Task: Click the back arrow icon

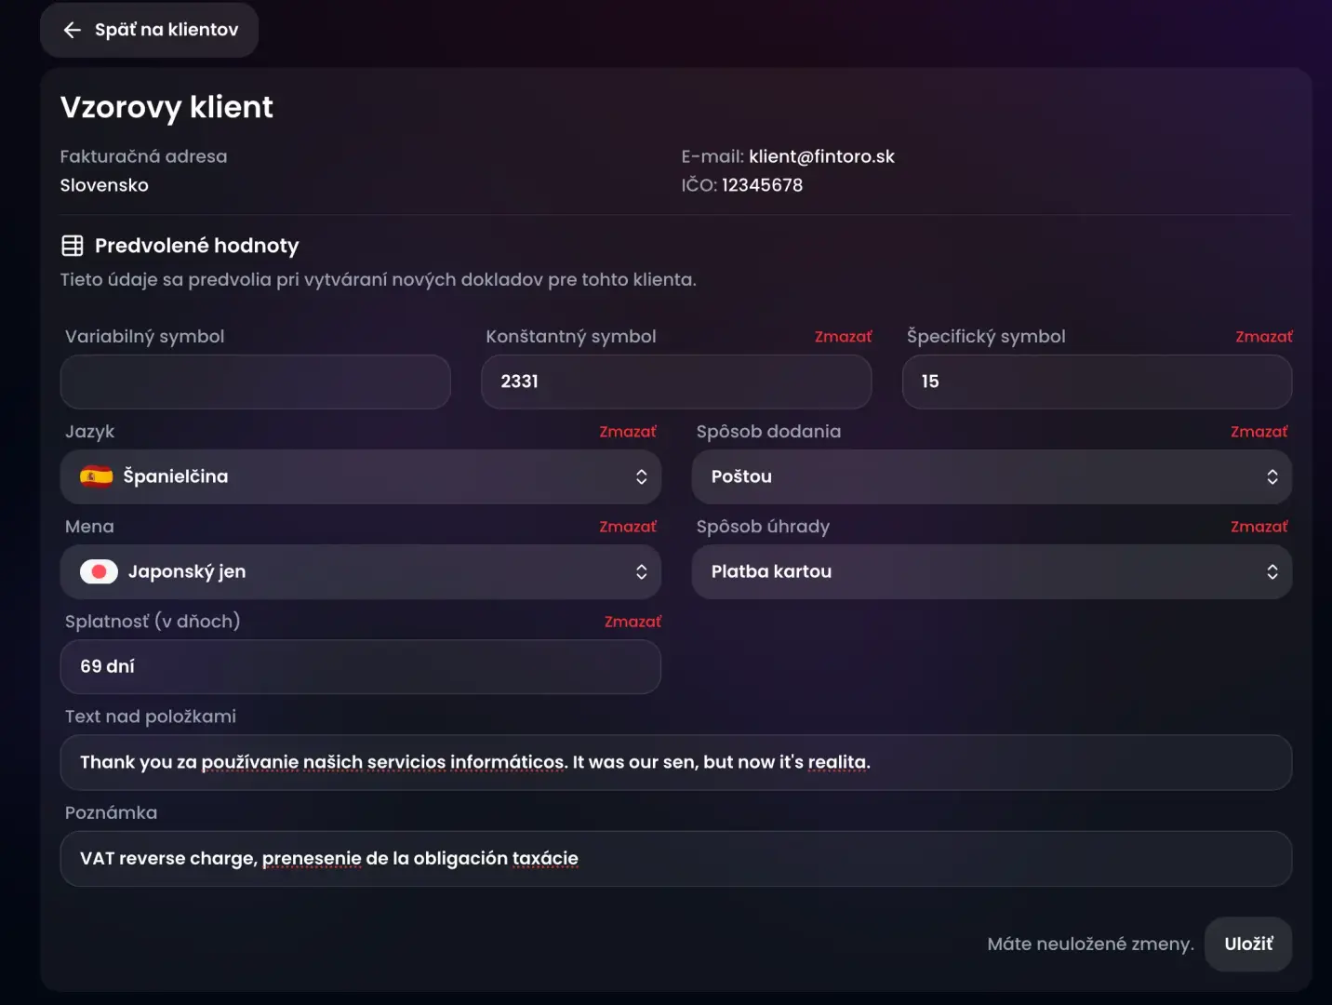Action: pyautogui.click(x=72, y=30)
